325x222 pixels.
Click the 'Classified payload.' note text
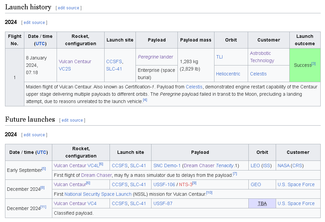(74, 213)
